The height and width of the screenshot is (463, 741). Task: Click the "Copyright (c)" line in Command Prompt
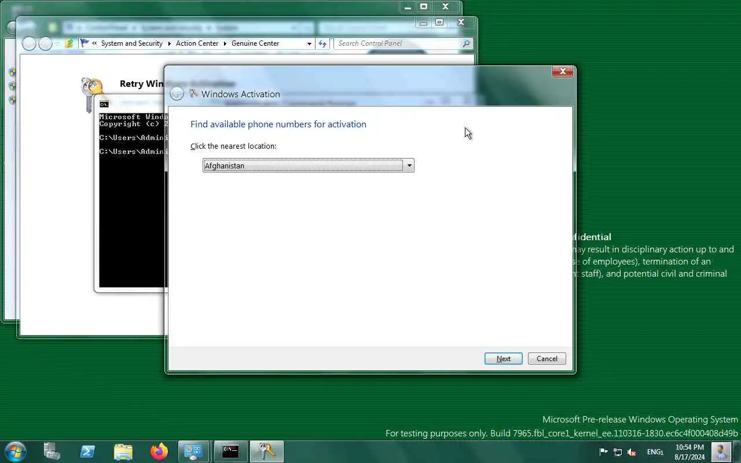click(133, 124)
